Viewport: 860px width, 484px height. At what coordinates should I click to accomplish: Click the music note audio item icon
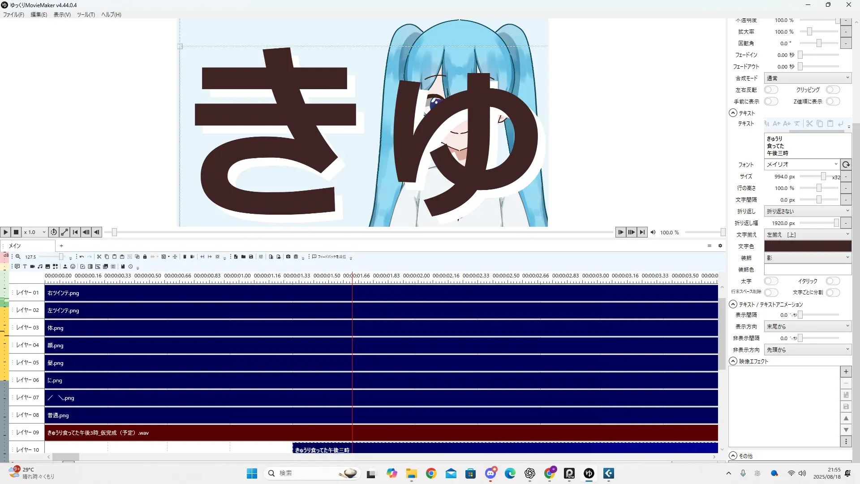(40, 267)
